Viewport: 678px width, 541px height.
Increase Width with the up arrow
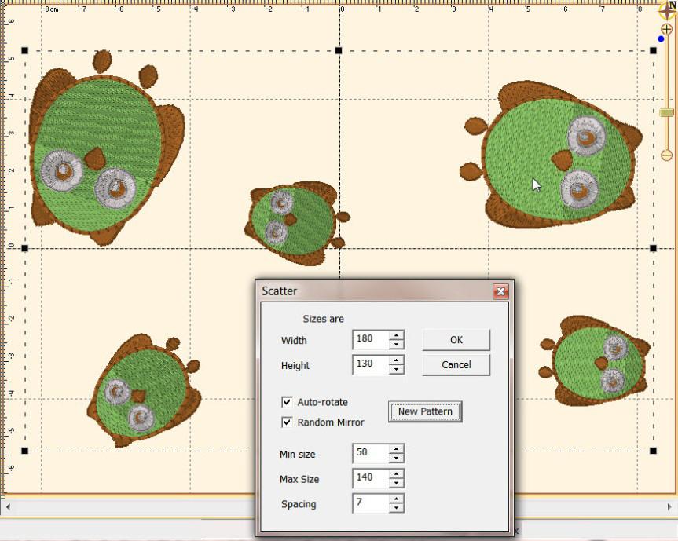click(x=397, y=335)
